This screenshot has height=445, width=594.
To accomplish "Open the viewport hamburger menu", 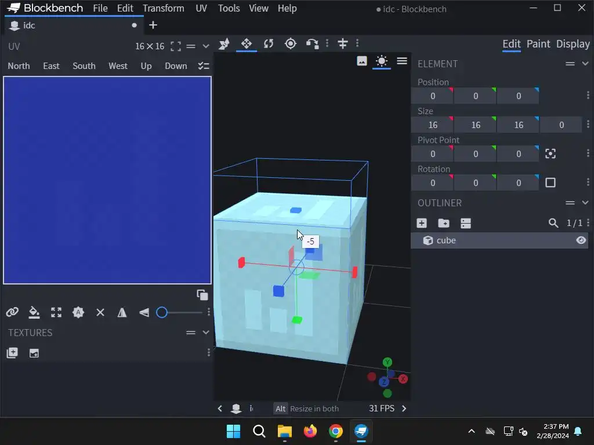I will (402, 61).
